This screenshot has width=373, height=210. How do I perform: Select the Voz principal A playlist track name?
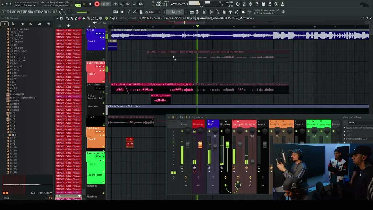[x=97, y=63]
